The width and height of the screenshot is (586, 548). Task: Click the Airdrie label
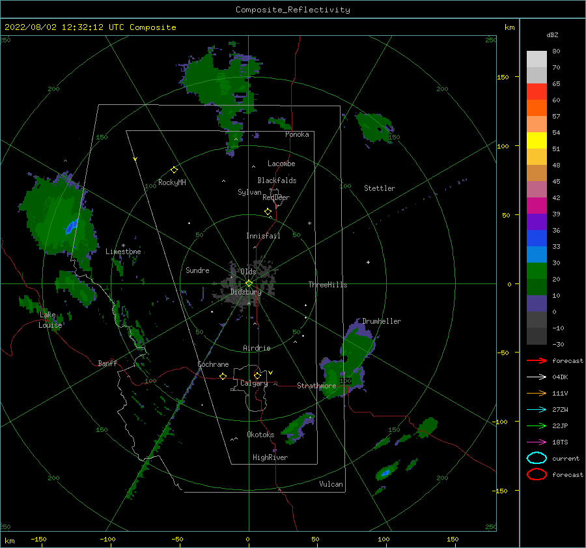(x=257, y=348)
